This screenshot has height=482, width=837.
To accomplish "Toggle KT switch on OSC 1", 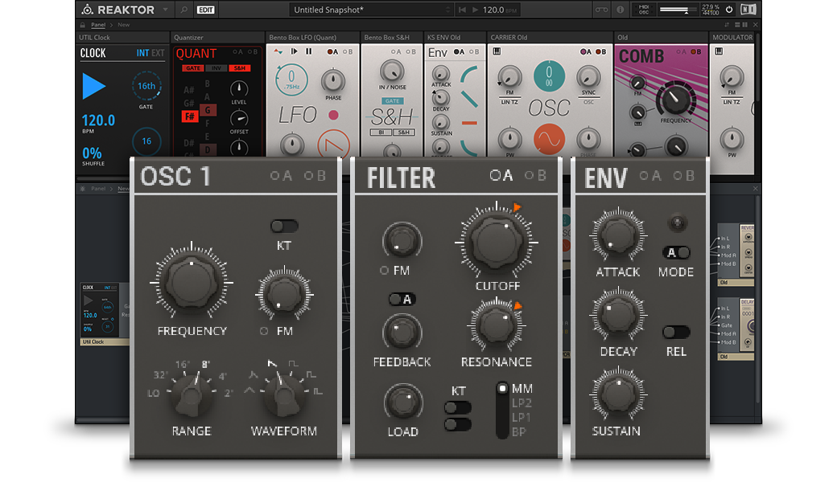I will tap(284, 227).
